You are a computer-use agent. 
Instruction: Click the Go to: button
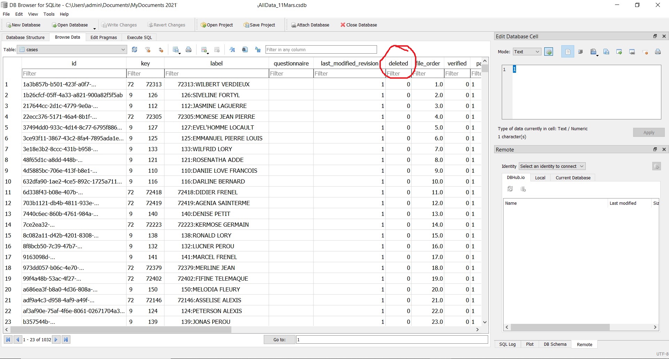point(279,340)
